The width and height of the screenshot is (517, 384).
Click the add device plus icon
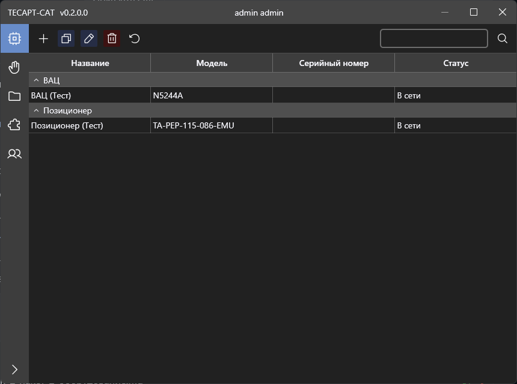[x=43, y=39]
